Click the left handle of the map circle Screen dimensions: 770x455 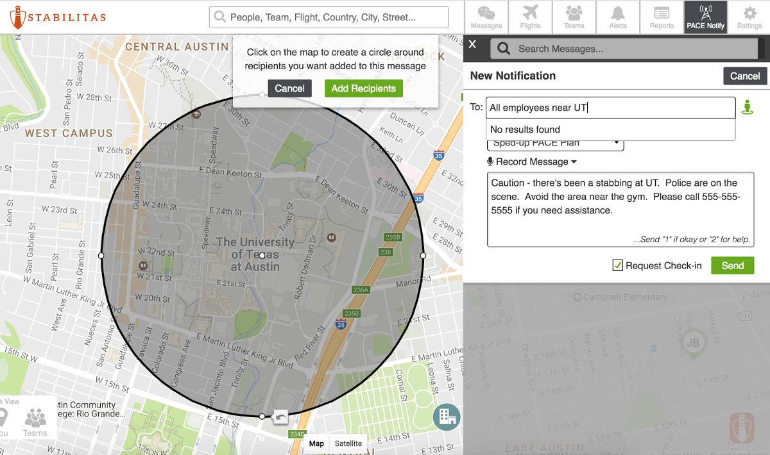[x=101, y=256]
